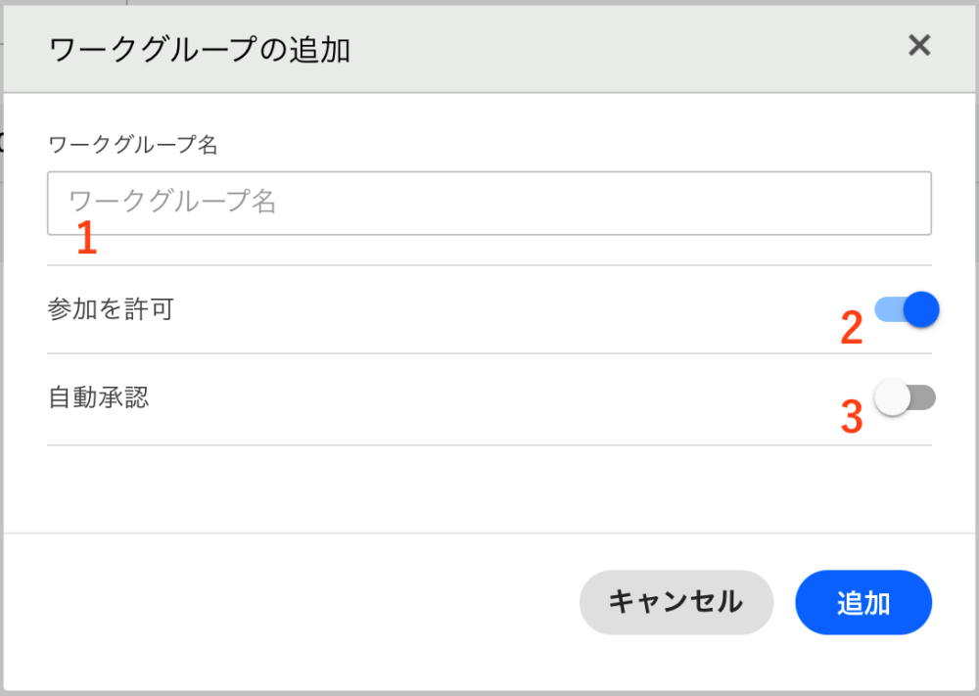The width and height of the screenshot is (979, 696).
Task: Close the ワークグループの追加 dialog with X
Action: 918,45
